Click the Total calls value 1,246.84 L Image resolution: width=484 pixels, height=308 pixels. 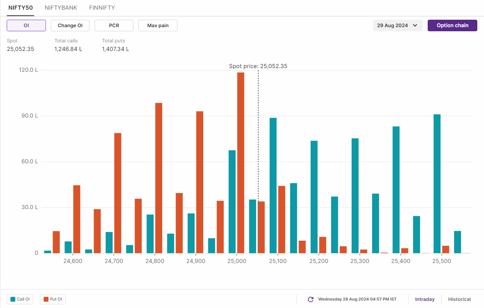pyautogui.click(x=68, y=49)
